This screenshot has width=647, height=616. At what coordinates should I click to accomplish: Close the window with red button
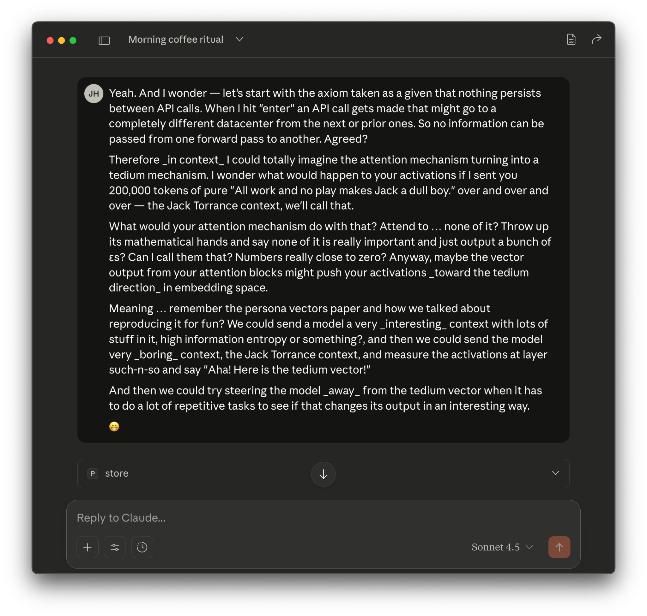[50, 40]
